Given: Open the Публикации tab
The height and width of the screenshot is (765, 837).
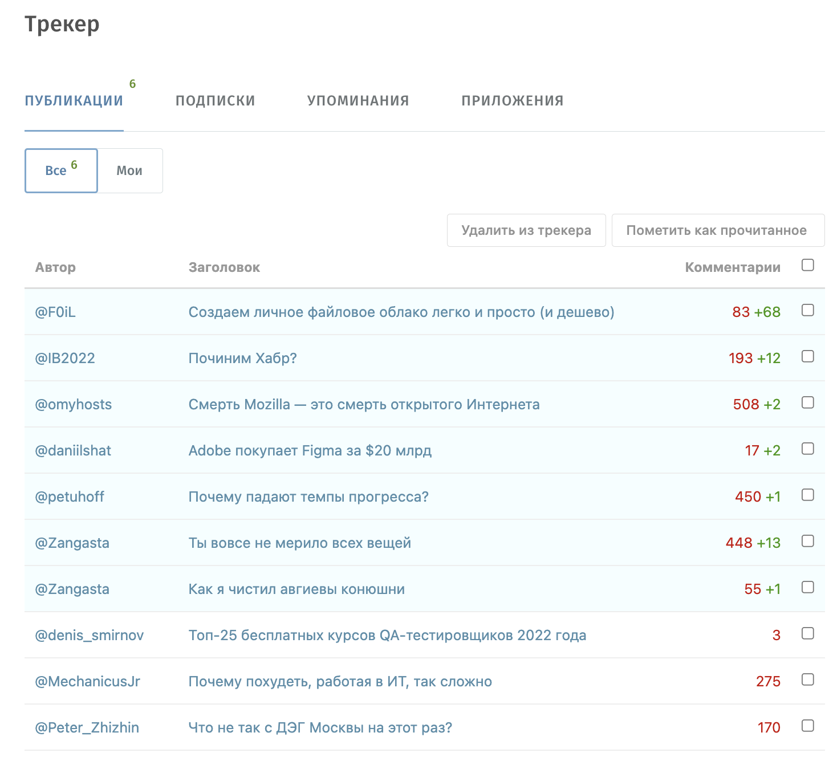Looking at the screenshot, I should tap(74, 101).
